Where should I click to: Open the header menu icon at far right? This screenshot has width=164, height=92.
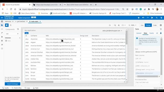tap(161, 18)
